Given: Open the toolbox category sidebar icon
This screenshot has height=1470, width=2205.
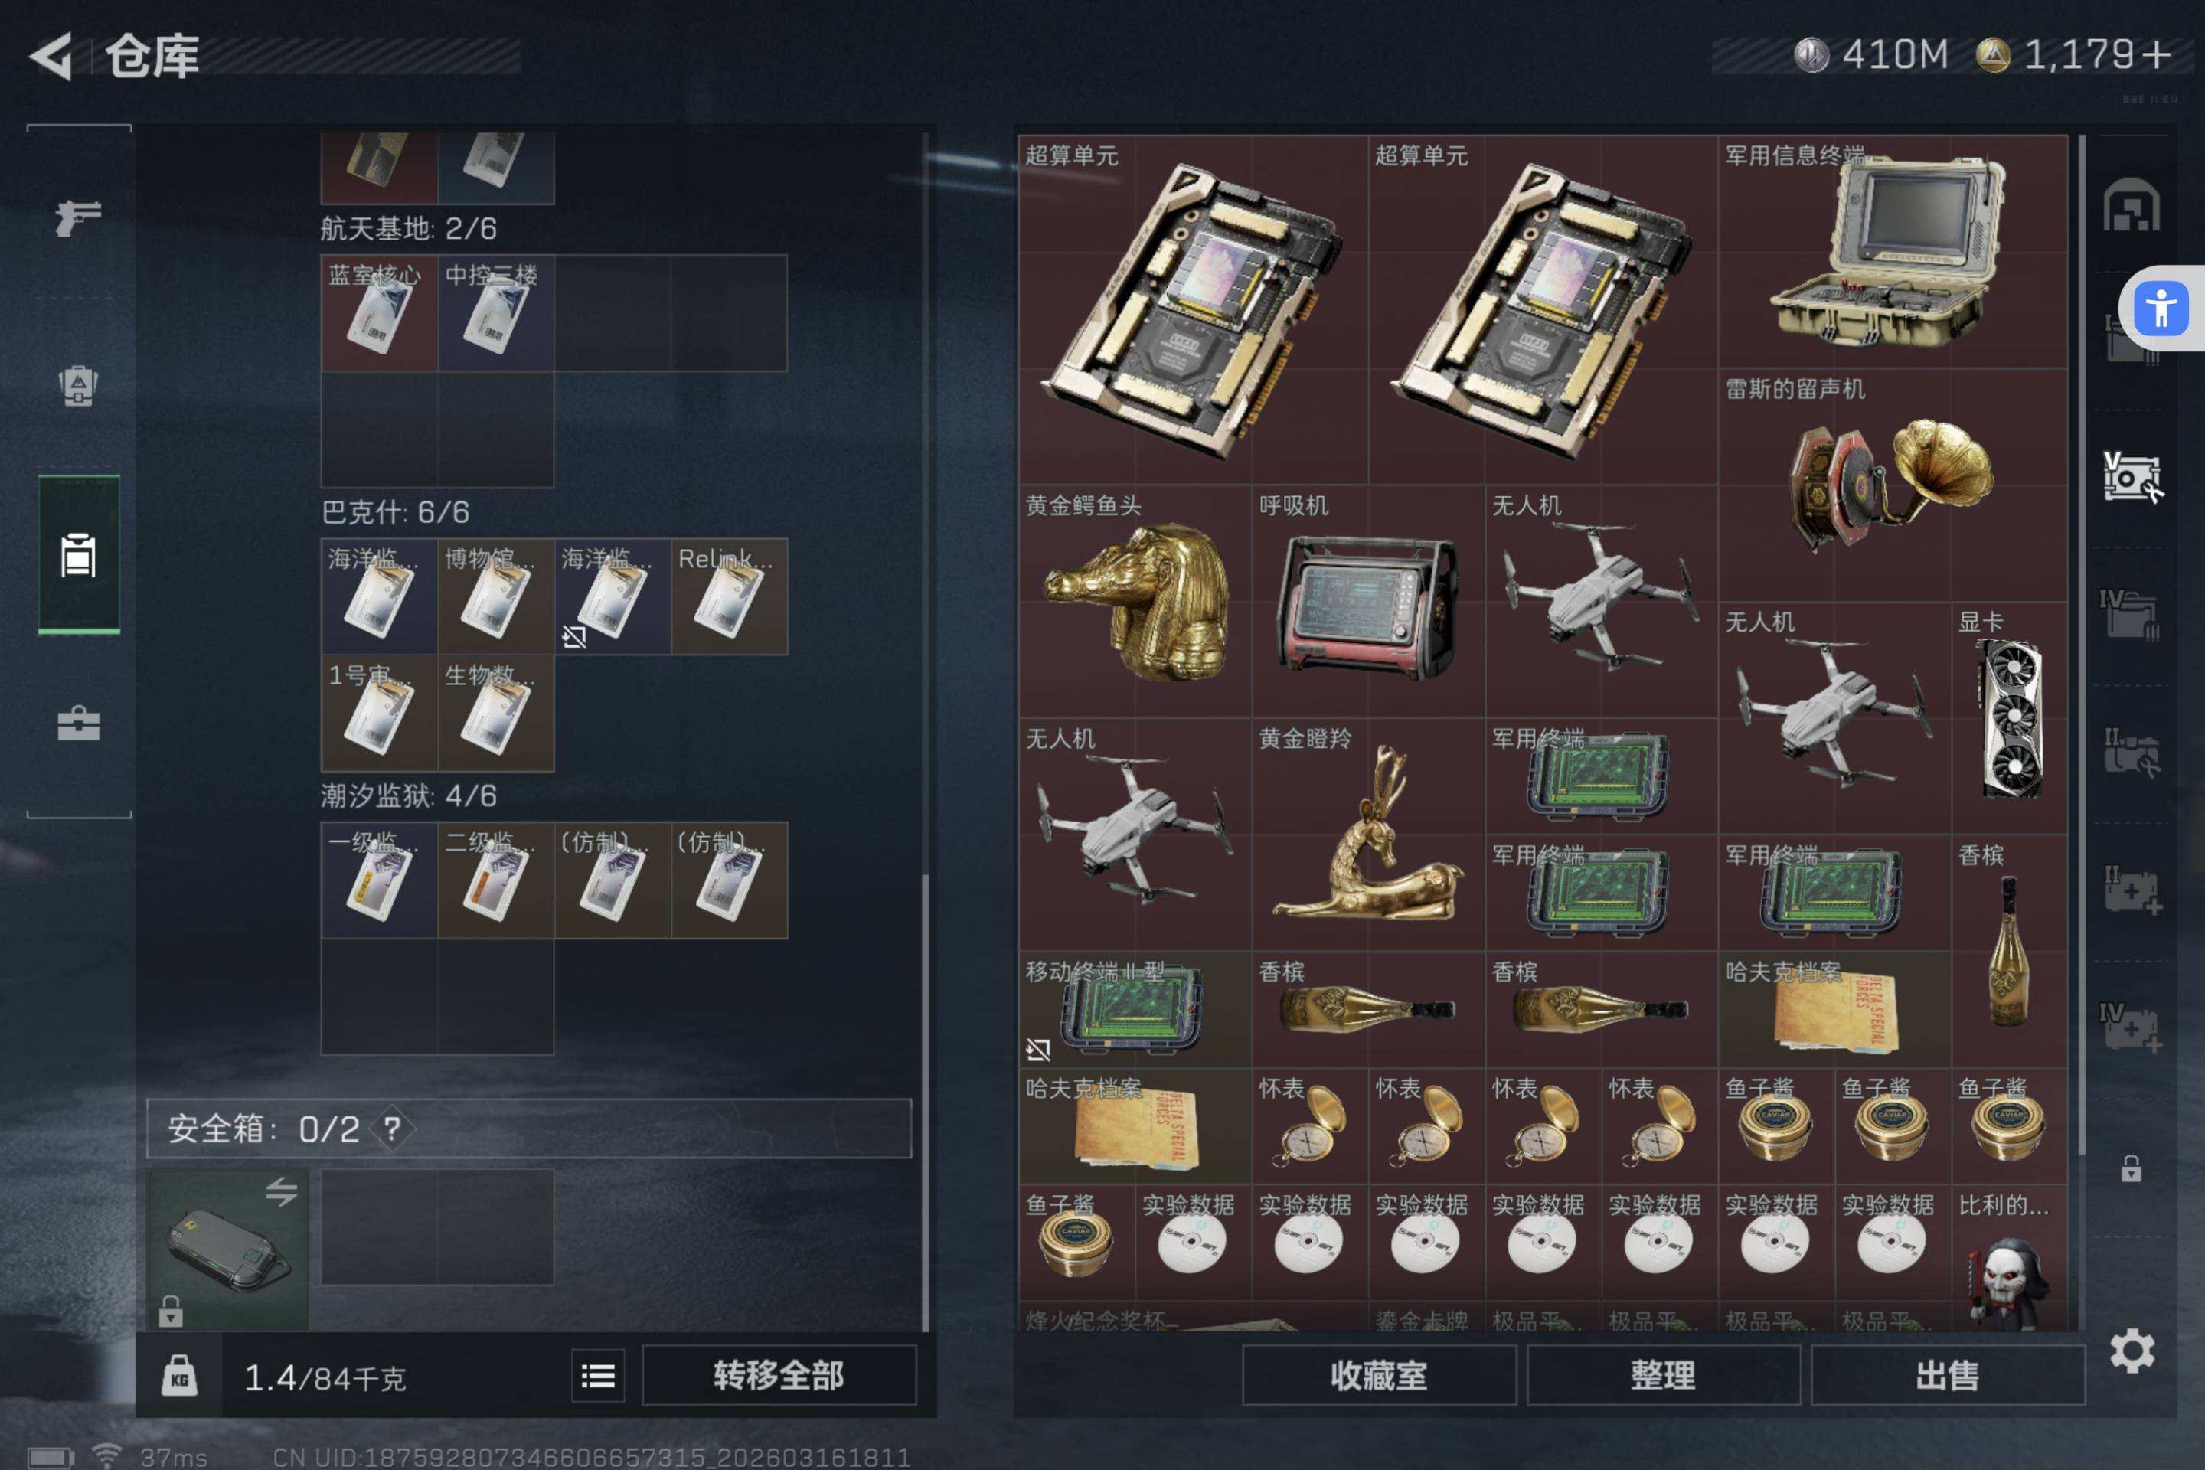Looking at the screenshot, I should coord(78,723).
